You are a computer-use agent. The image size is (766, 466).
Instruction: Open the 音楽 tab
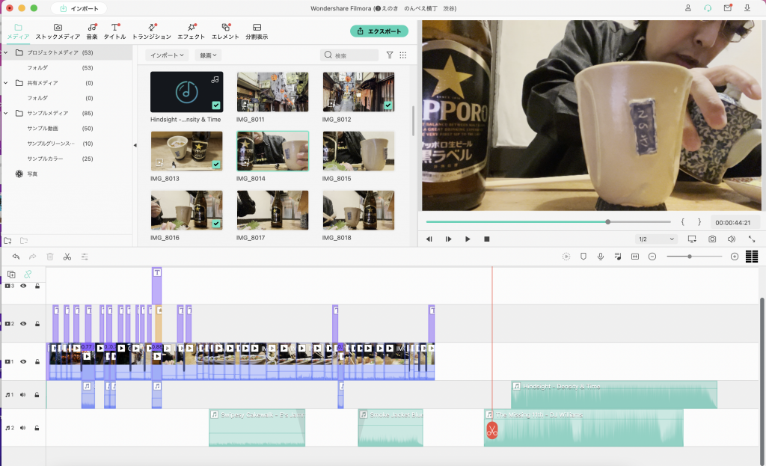coord(92,31)
